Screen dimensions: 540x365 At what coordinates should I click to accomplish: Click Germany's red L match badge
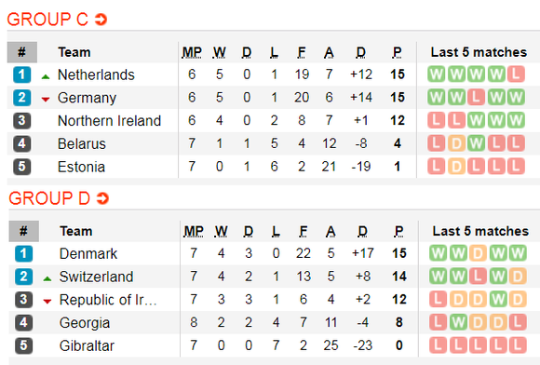pyautogui.click(x=476, y=98)
